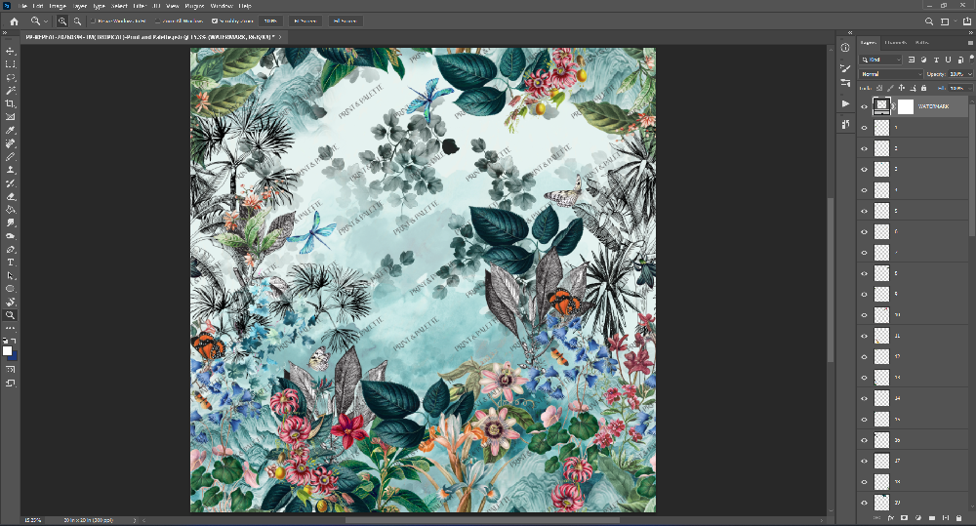
Task: Select the Pen tool
Action: [x=10, y=250]
